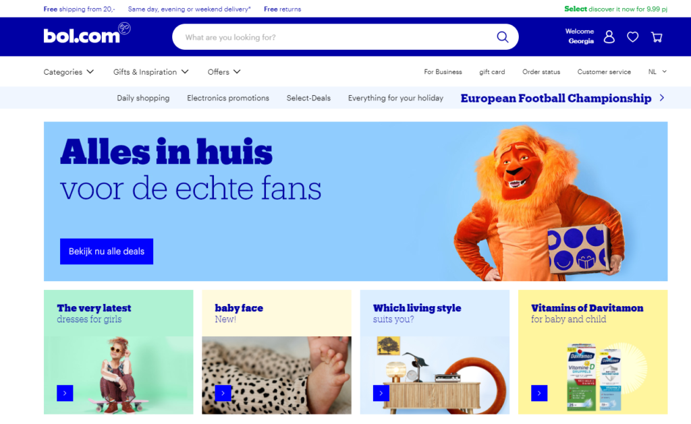691x424 pixels.
Task: Click arrow on living style card
Action: click(x=381, y=393)
